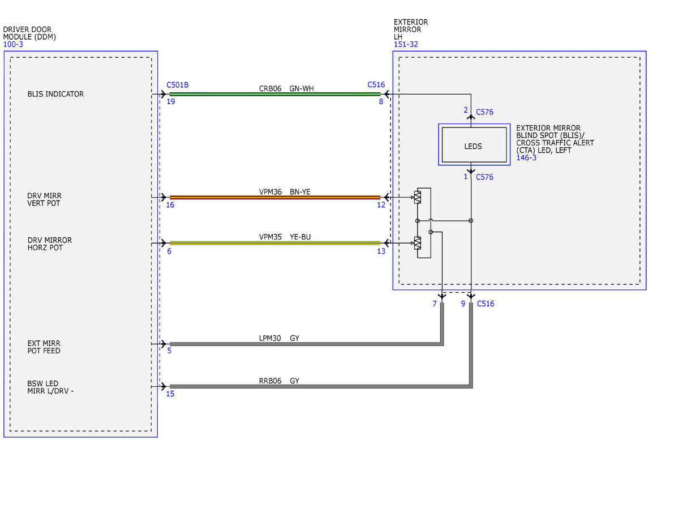Screen dimensions: 679x525
Task: Click the GN-WH wire color text
Action: 302,89
